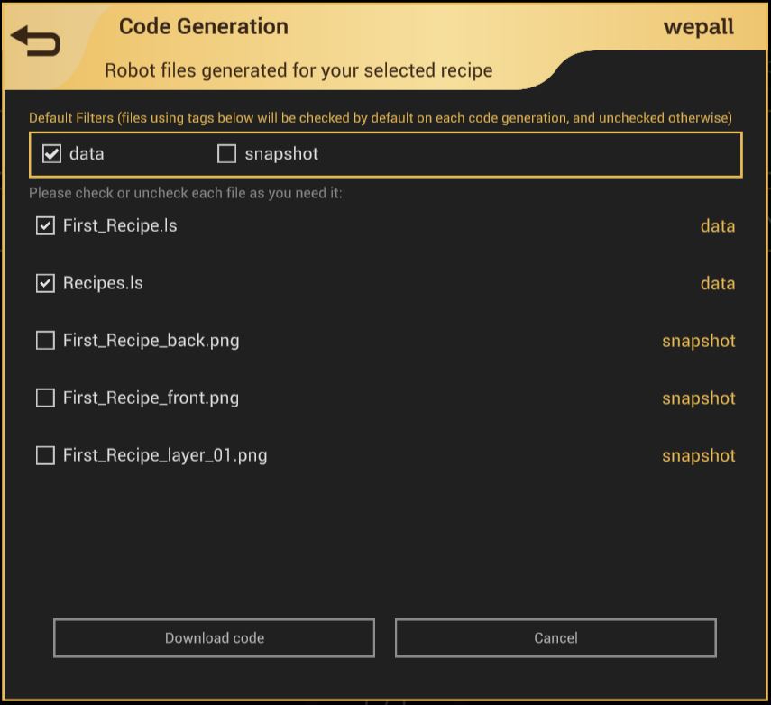Viewport: 771px width, 705px height.
Task: Click the snapshot tag beside First_Recipe_back.png
Action: [698, 341]
